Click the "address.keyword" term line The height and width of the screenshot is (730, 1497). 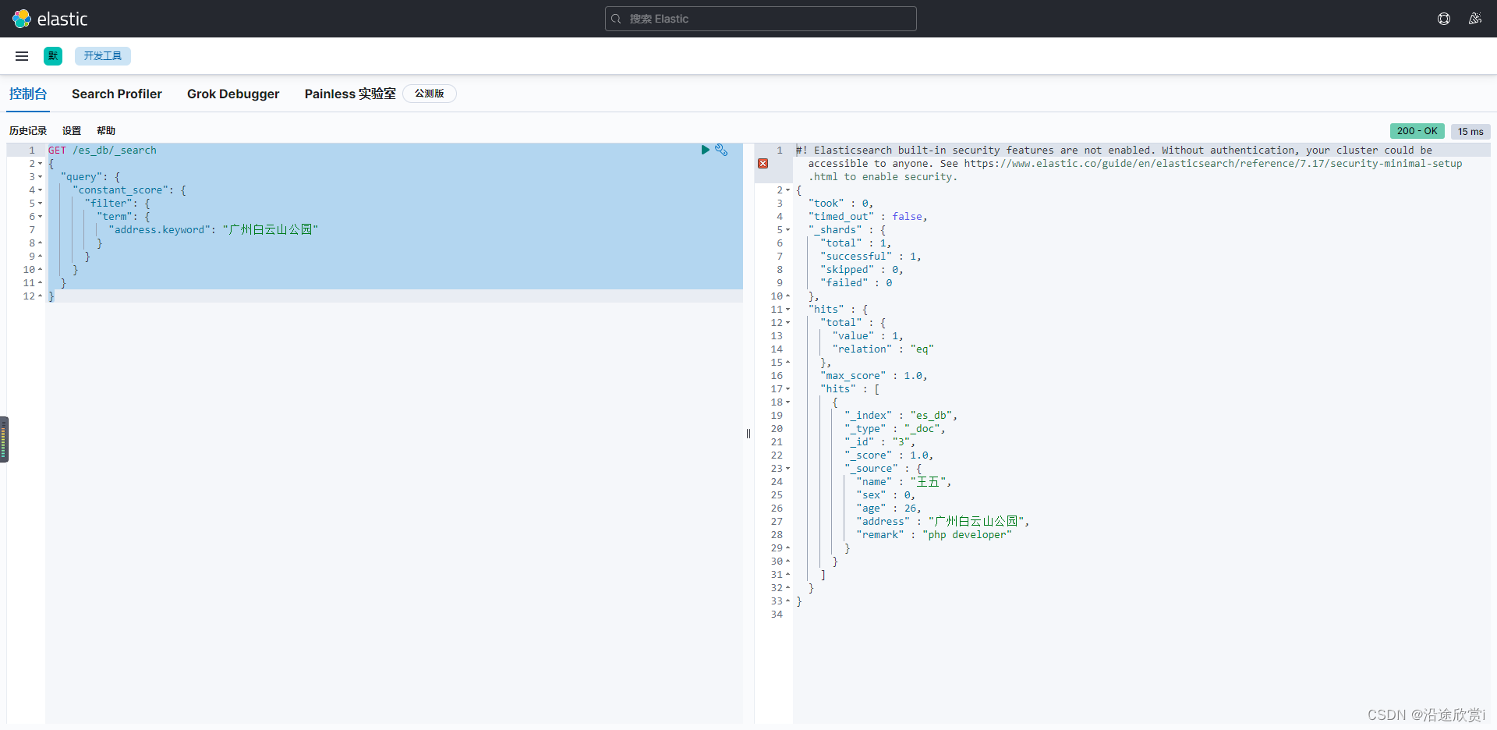(x=214, y=229)
